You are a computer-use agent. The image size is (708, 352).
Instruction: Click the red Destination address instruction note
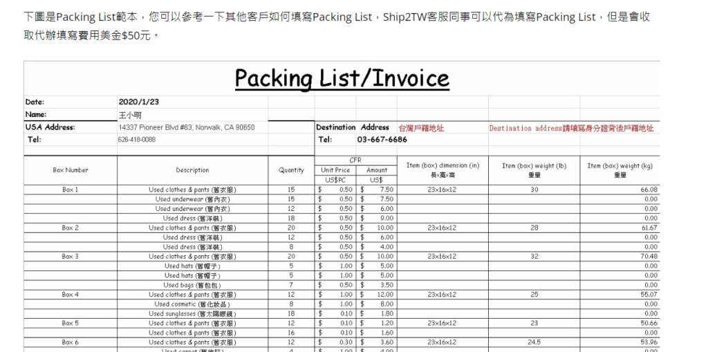pos(571,128)
